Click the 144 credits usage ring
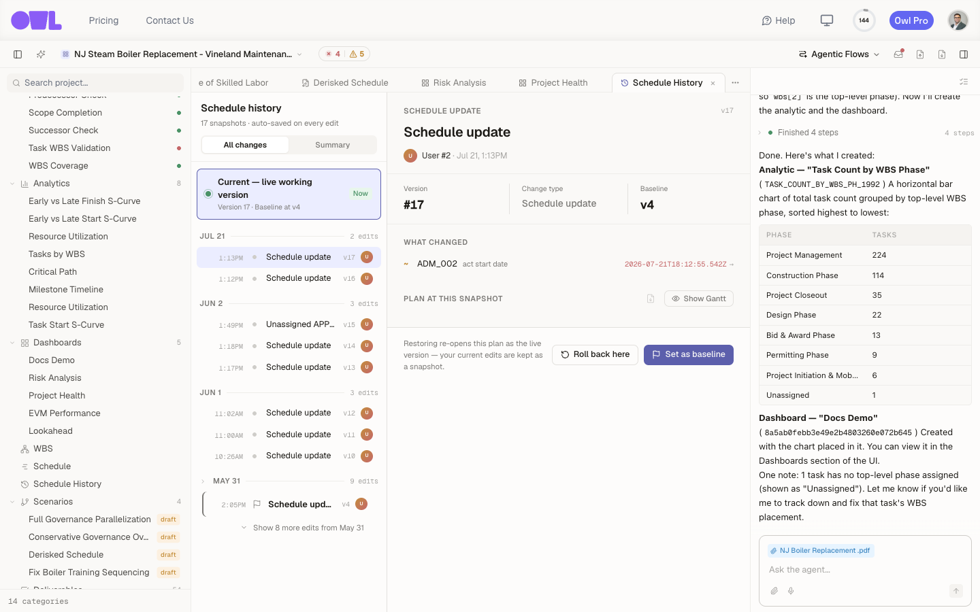 [x=864, y=20]
